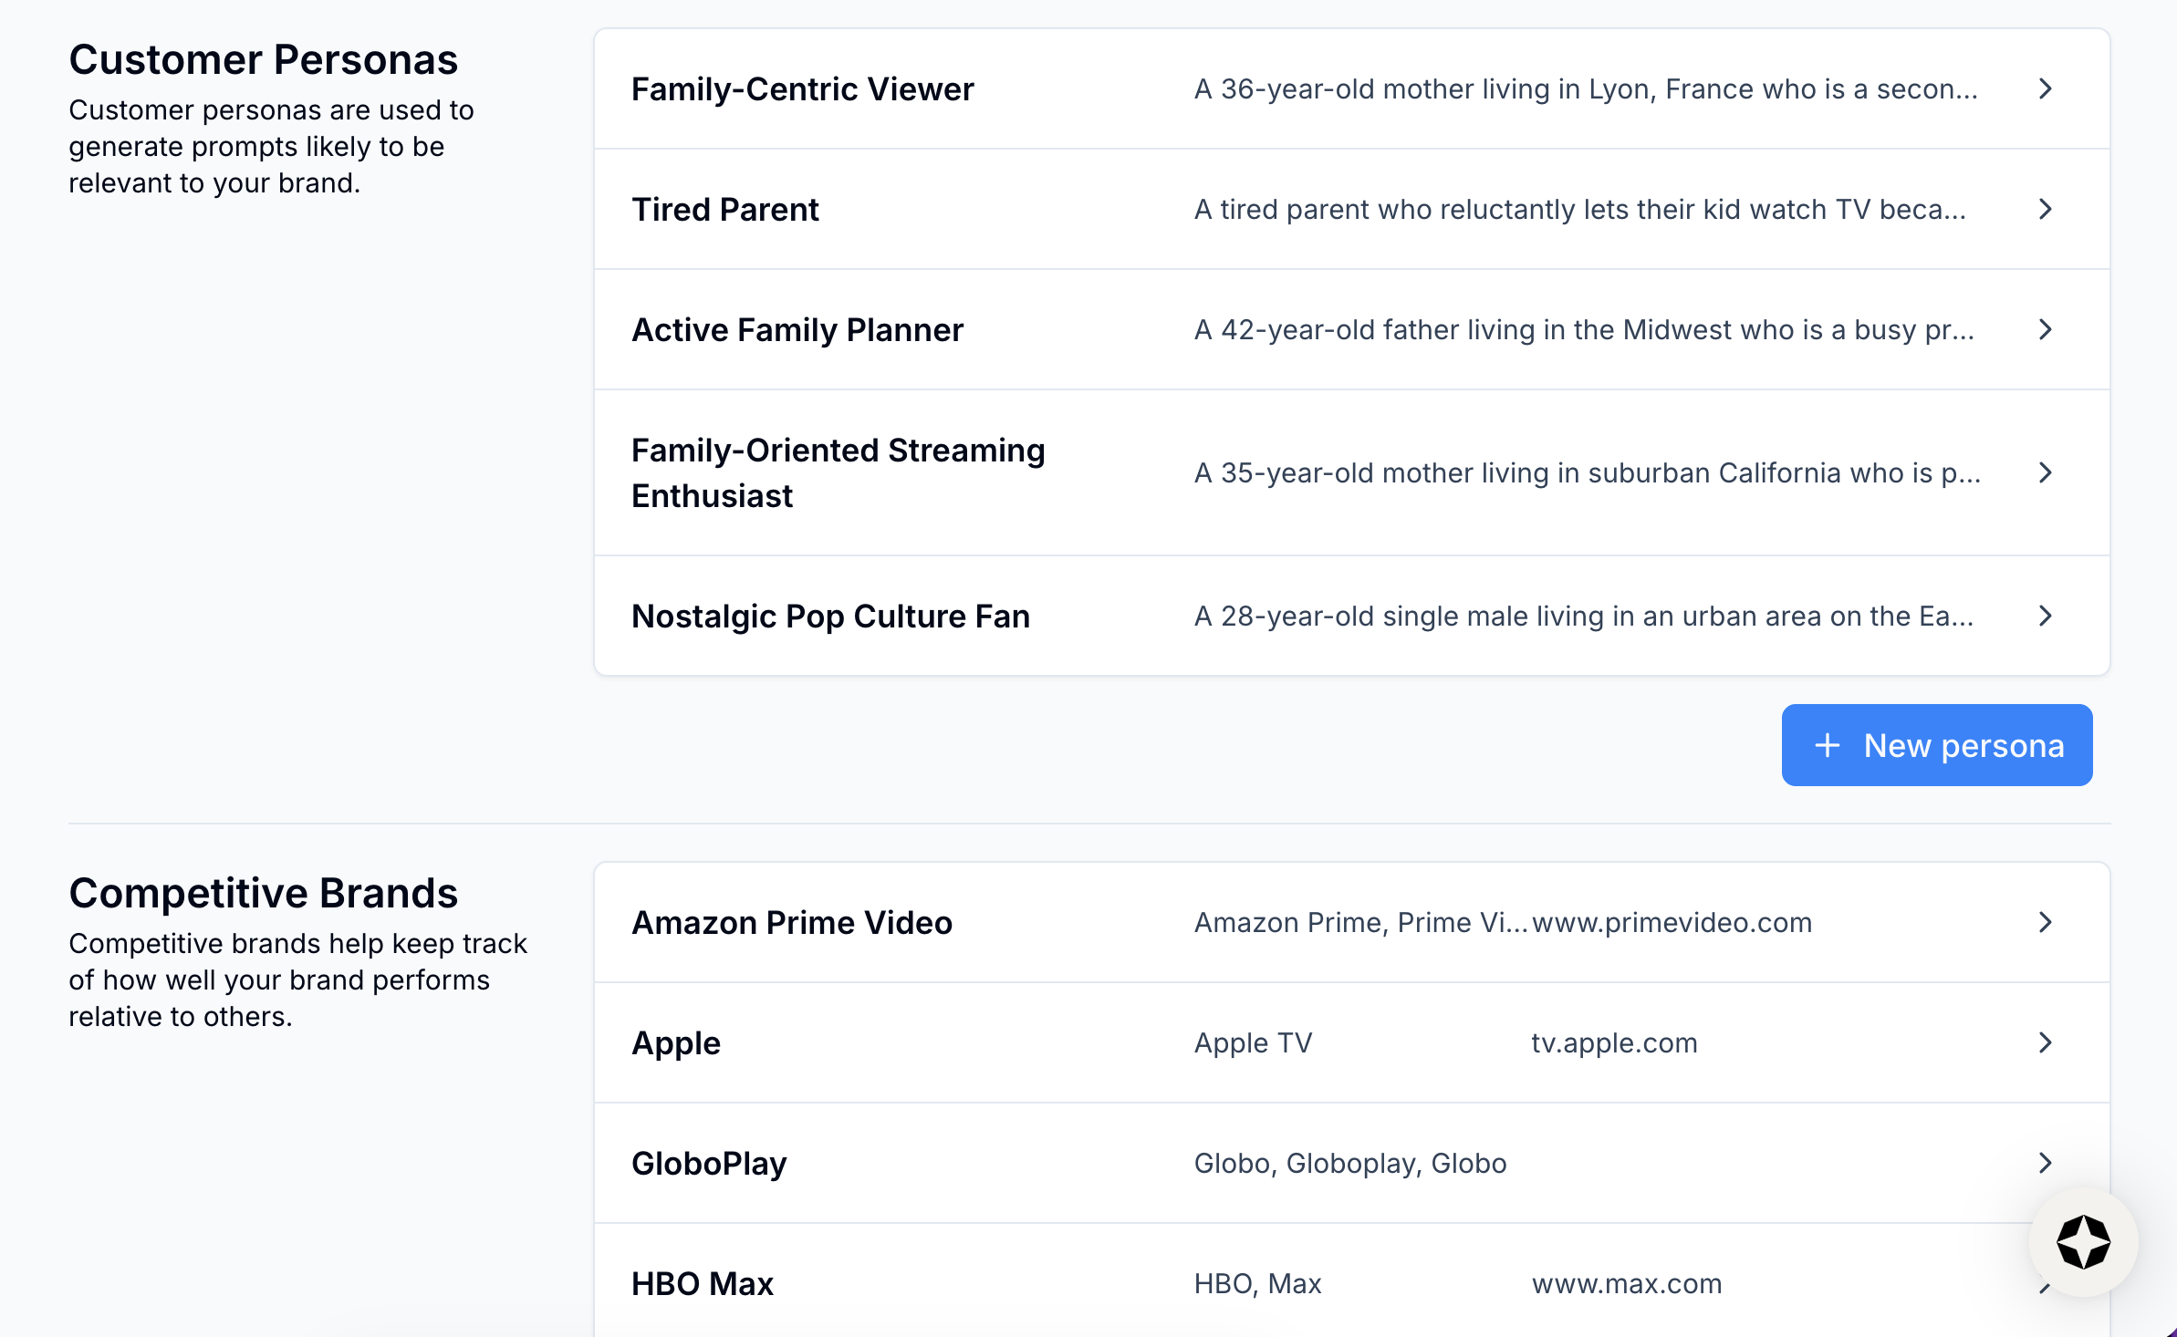Click the 42-year-old father description text

tap(1583, 329)
